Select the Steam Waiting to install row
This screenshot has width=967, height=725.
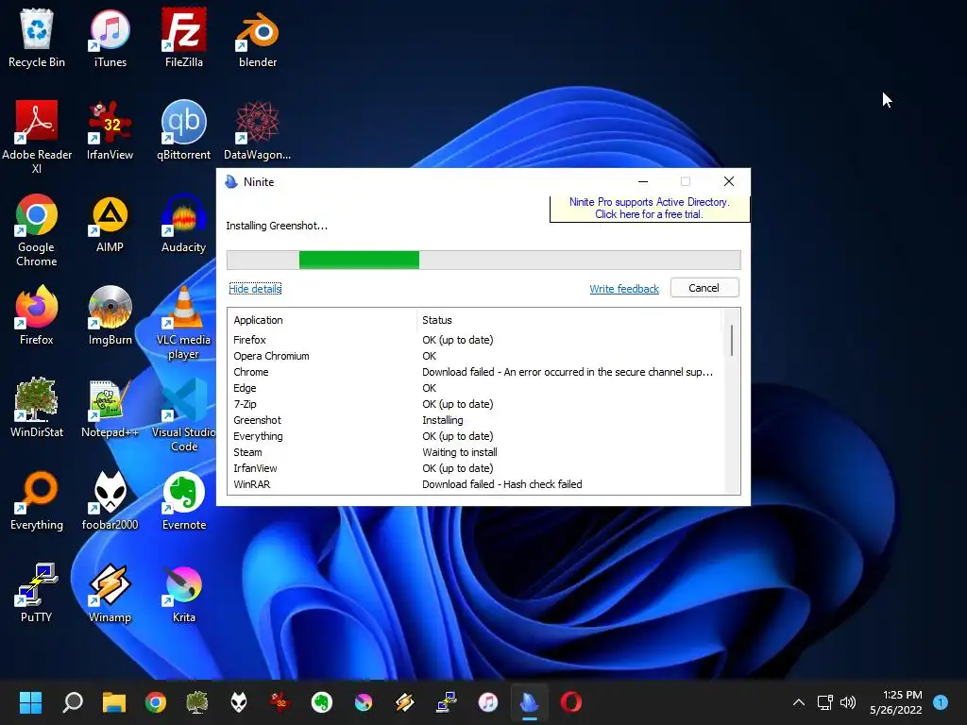[476, 452]
